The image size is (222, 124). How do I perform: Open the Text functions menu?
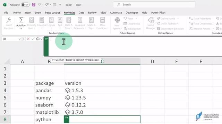(60, 23)
